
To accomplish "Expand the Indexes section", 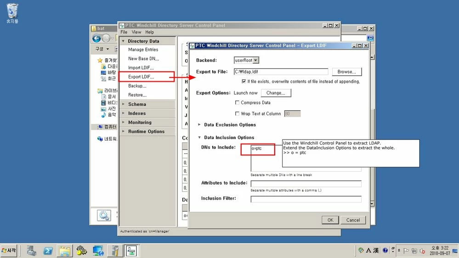I will 123,113.
